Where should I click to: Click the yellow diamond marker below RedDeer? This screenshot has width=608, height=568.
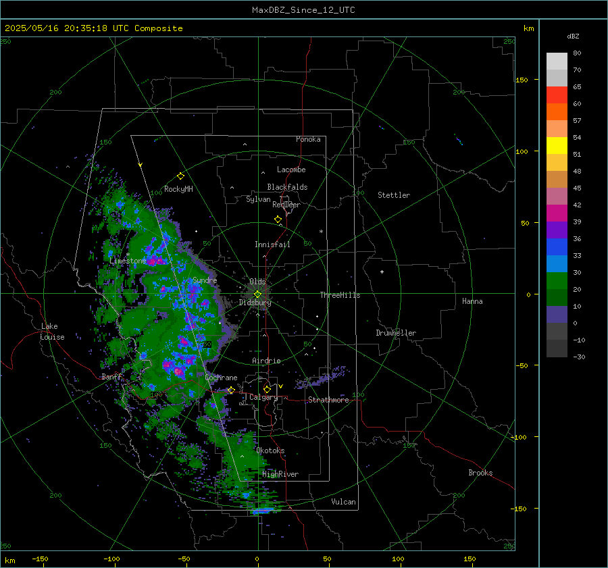coord(278,220)
